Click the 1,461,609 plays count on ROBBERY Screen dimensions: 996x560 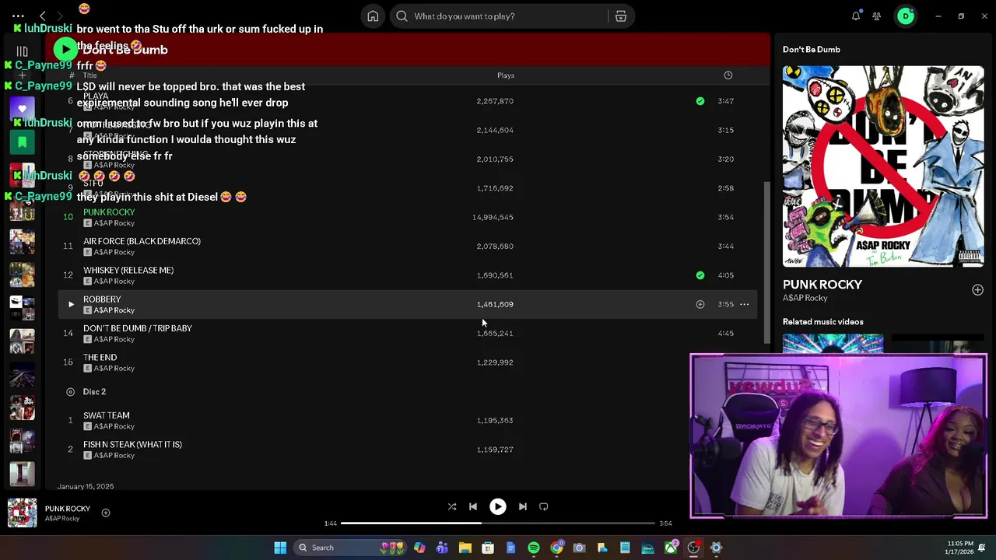pyautogui.click(x=495, y=304)
